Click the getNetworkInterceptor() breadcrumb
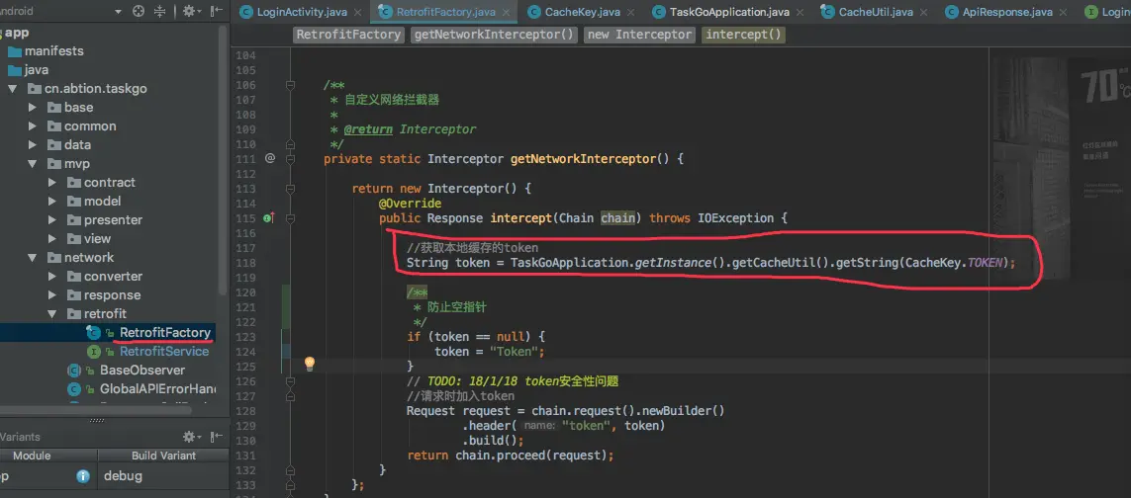The height and width of the screenshot is (498, 1131). pos(494,35)
